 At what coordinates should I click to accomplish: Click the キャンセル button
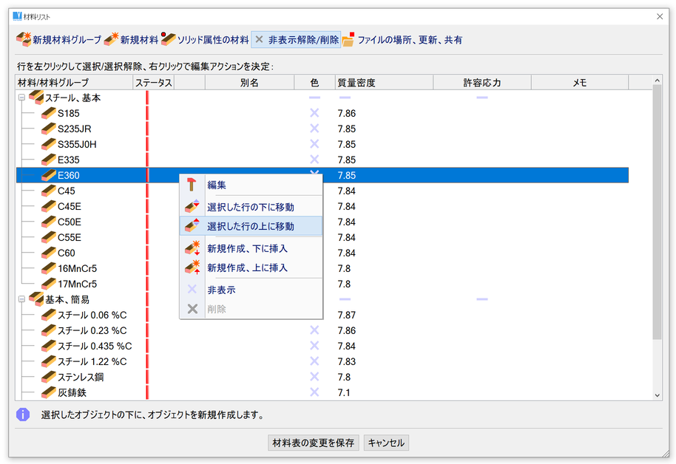386,443
